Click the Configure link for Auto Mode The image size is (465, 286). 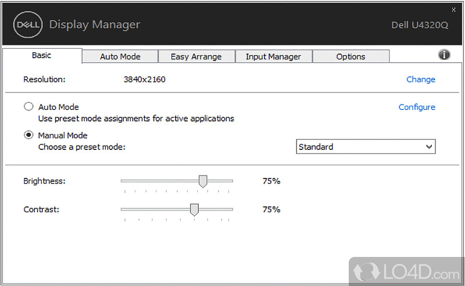tap(417, 107)
